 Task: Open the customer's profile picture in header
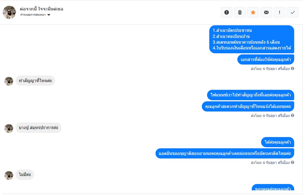tap(9, 12)
